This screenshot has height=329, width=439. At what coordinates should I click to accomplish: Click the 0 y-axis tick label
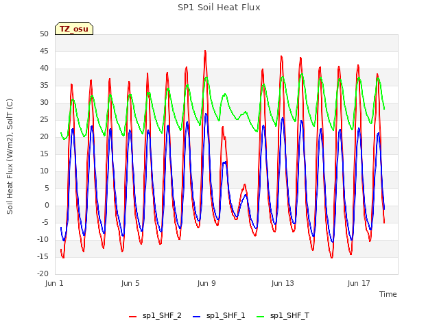point(47,206)
